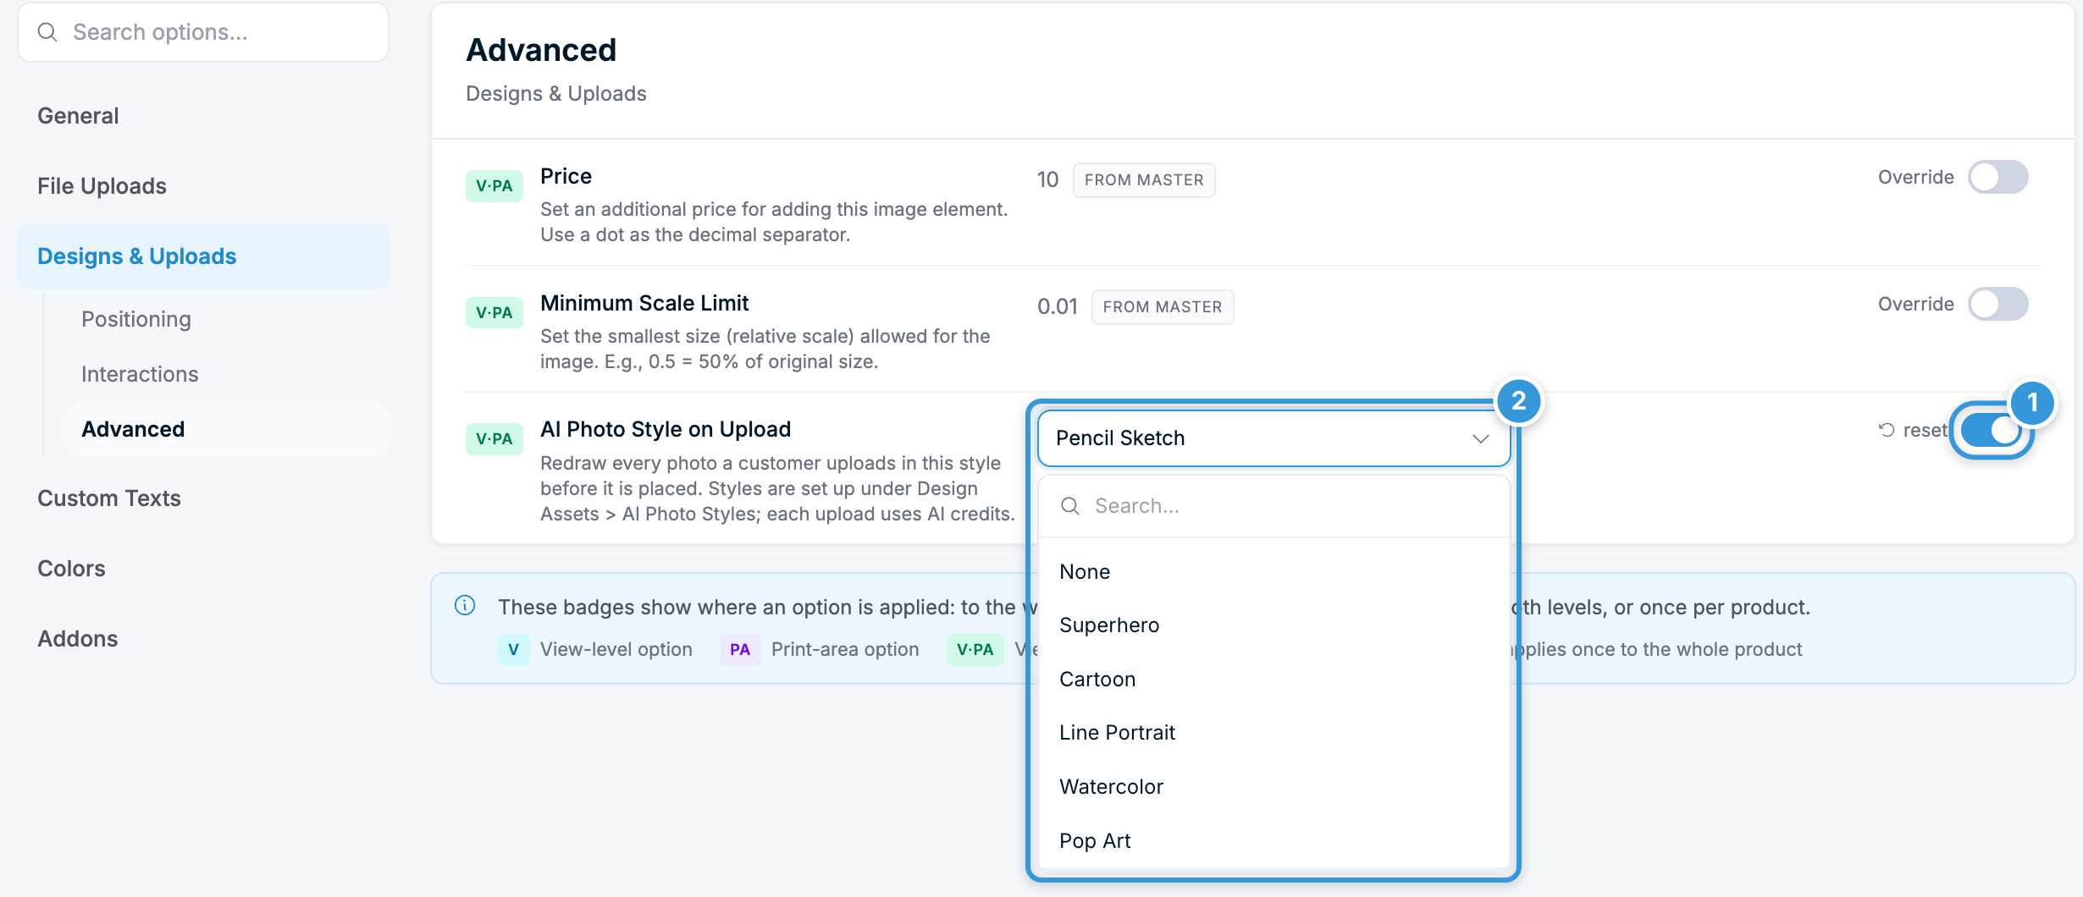The image size is (2083, 897).
Task: Pick Line Portrait style option
Action: coord(1274,733)
